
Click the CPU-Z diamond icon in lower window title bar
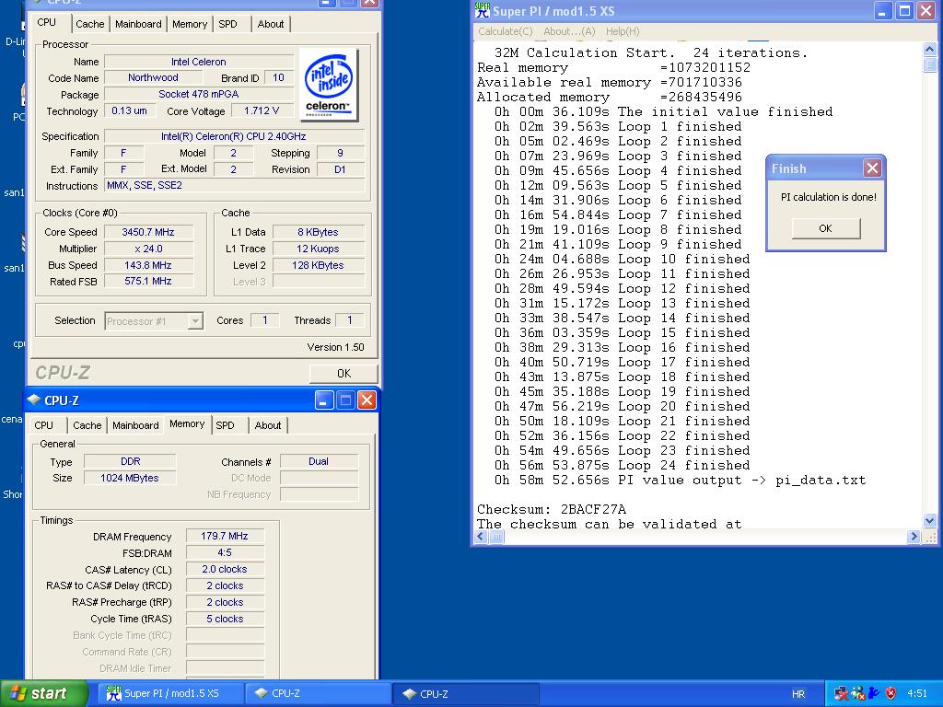(34, 400)
